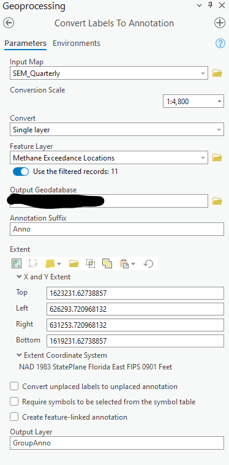Open the Conversion Scale 1:4,800 dropdown
The width and height of the screenshot is (229, 465).
[x=220, y=102]
